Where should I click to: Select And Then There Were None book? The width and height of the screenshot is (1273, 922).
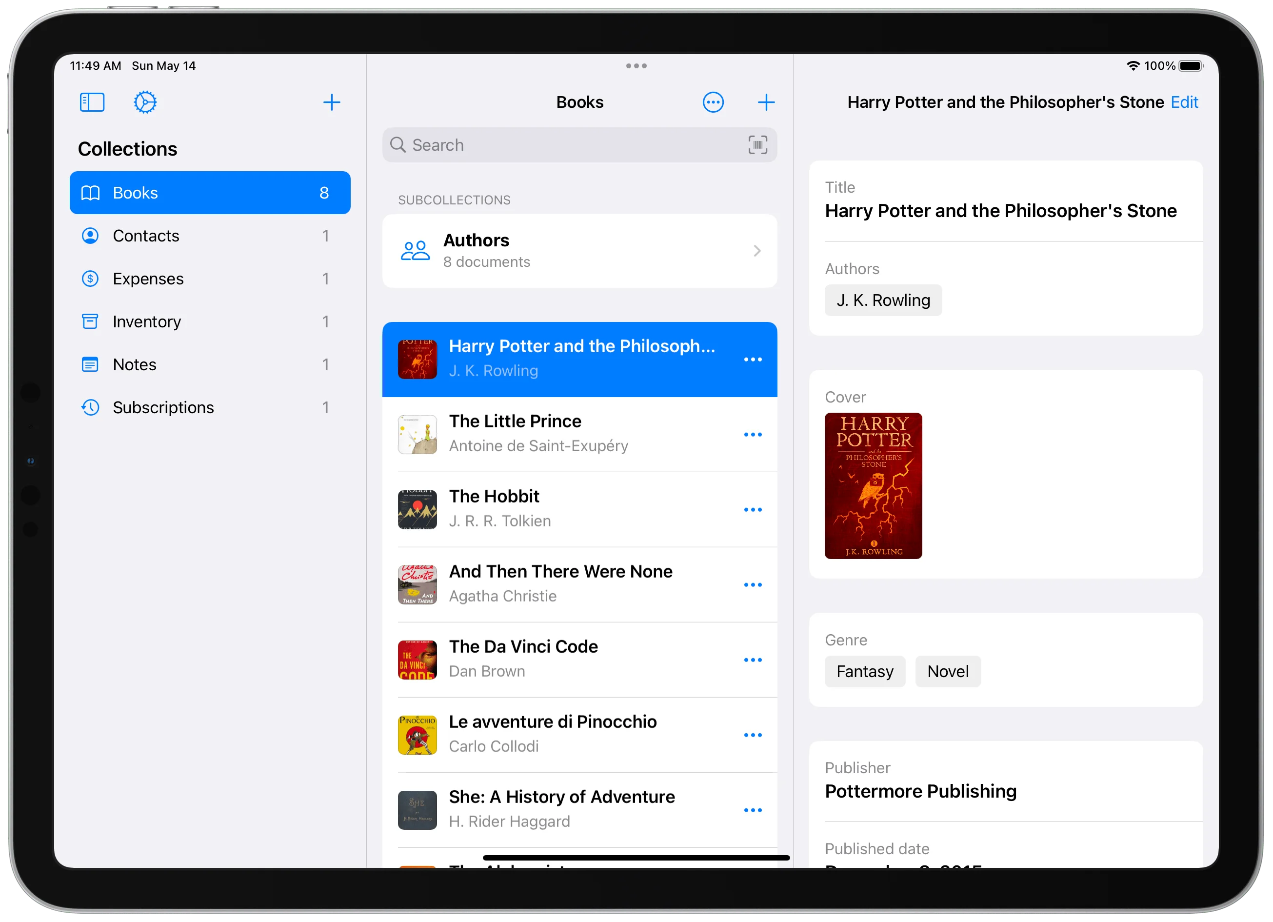coord(561,584)
